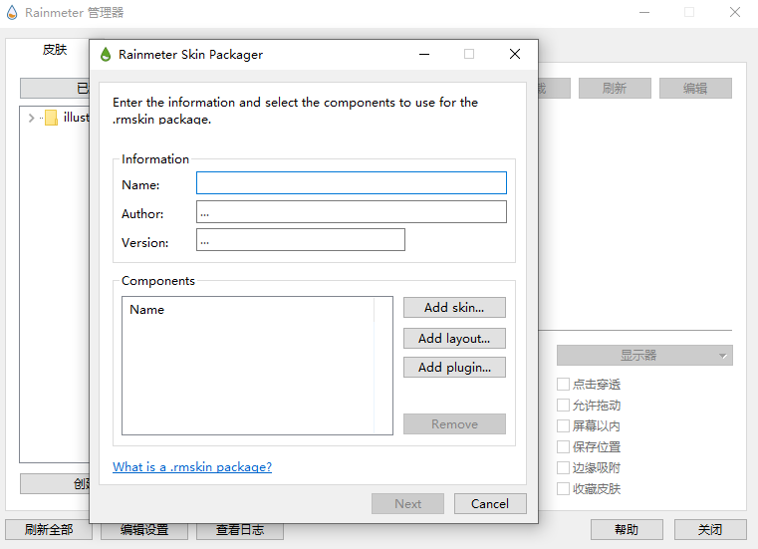Expand the illust folder tree node

tap(32, 118)
